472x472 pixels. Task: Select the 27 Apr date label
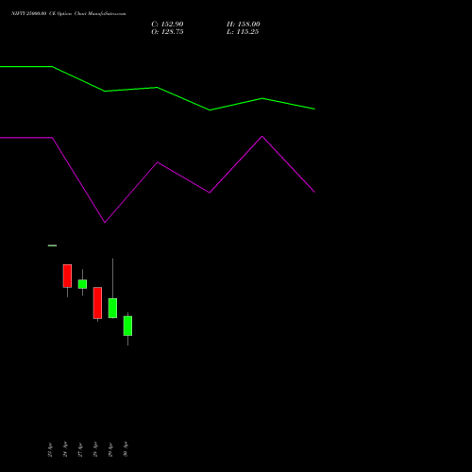tap(80, 449)
